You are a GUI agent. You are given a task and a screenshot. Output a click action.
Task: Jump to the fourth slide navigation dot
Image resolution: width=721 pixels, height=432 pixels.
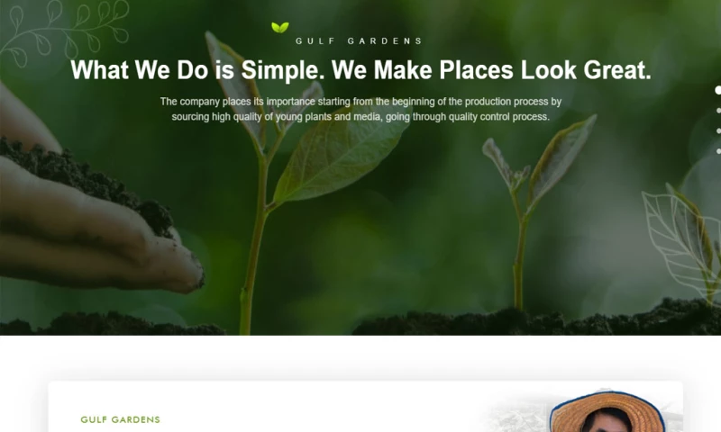(718, 151)
